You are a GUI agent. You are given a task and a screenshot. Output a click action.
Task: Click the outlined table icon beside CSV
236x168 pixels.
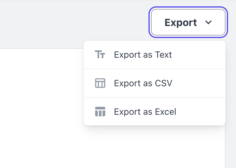(100, 83)
